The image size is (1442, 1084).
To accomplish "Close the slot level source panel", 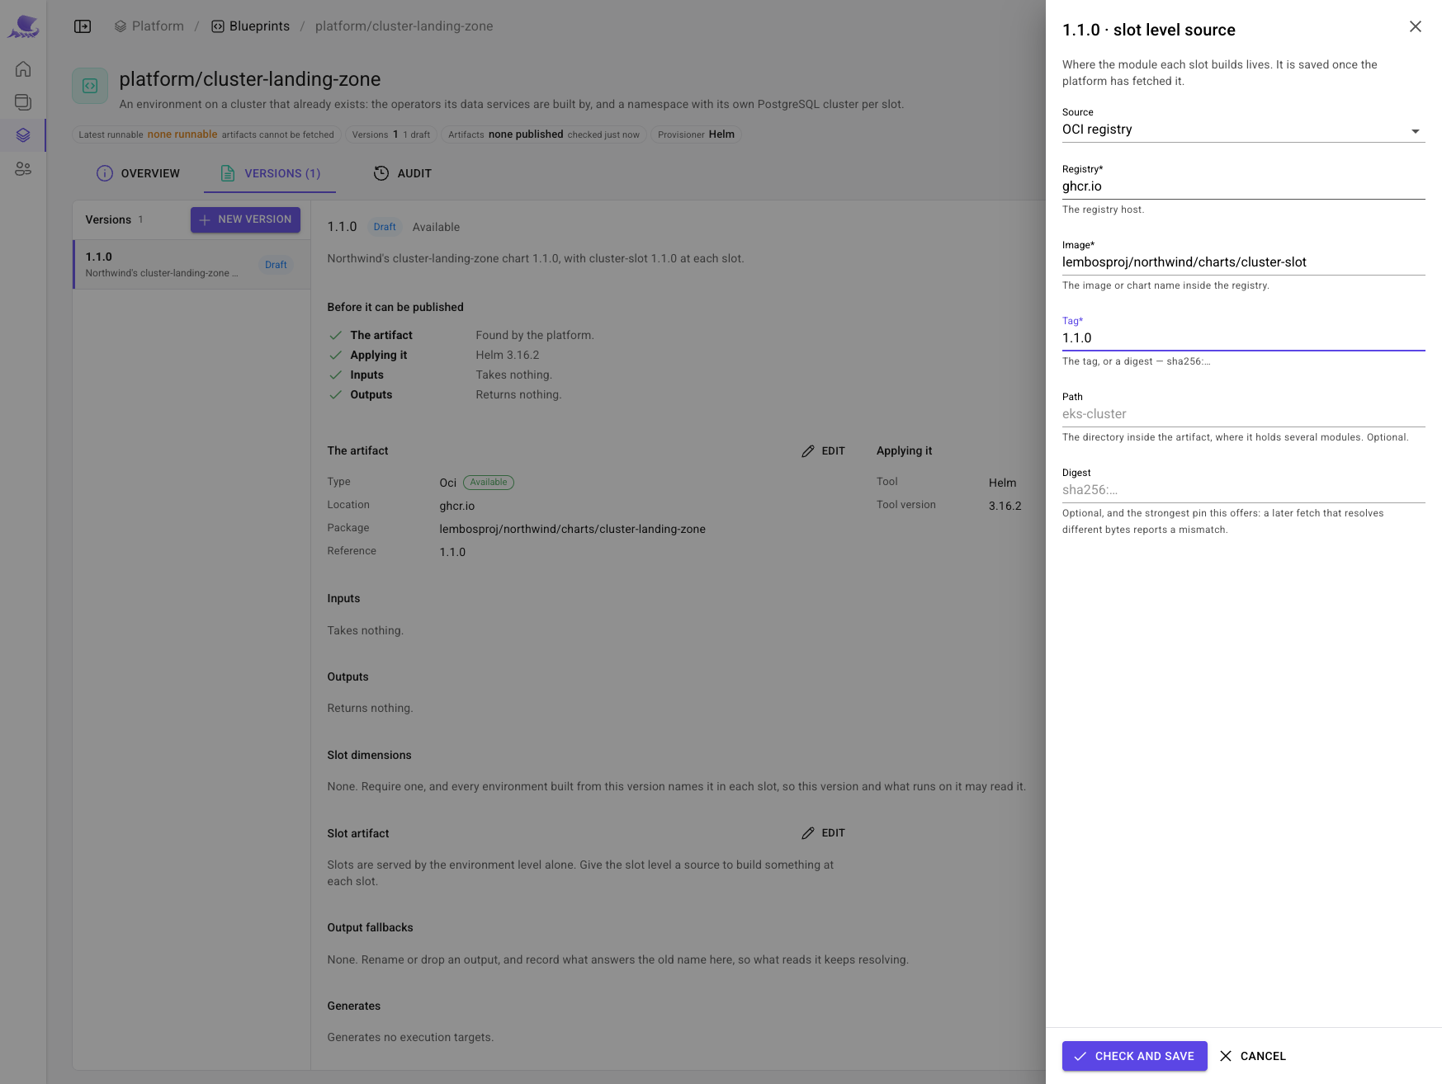I will coord(1415,26).
